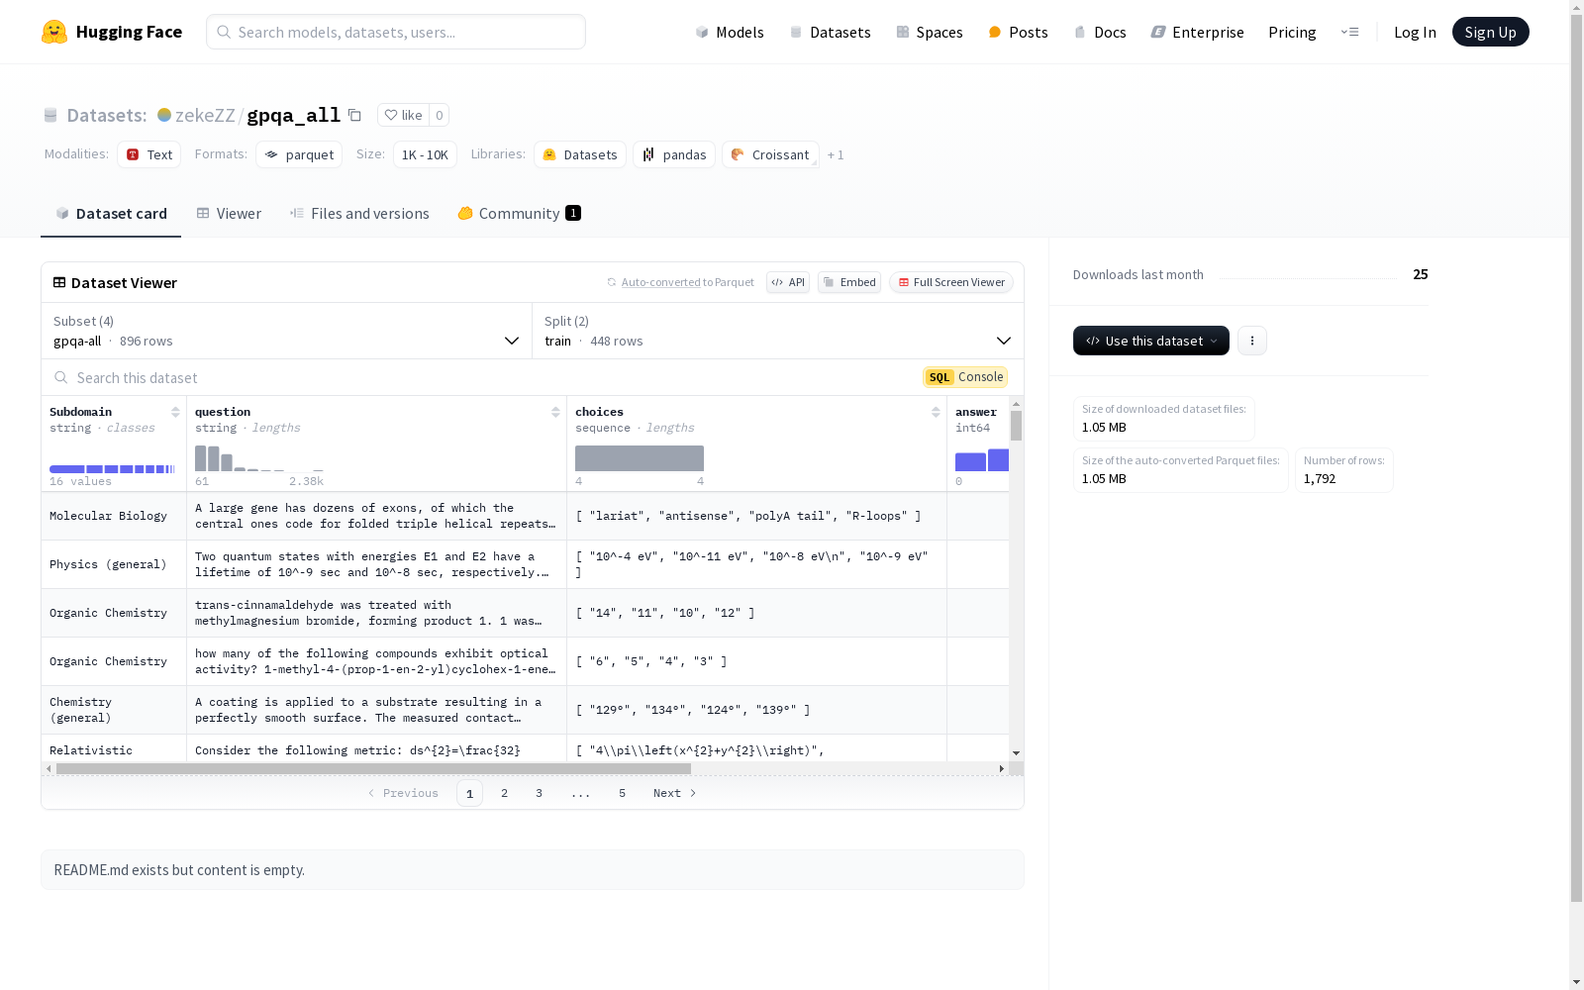Image resolution: width=1584 pixels, height=990 pixels.
Task: Select the Croissant library tag
Action: (x=770, y=154)
